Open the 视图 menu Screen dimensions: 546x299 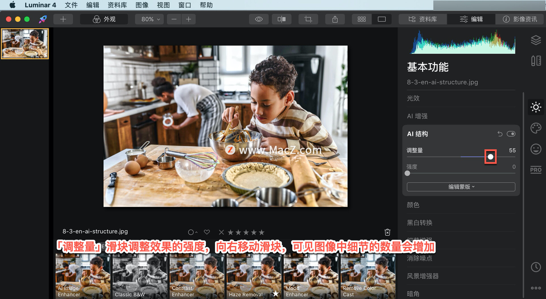[x=163, y=5]
